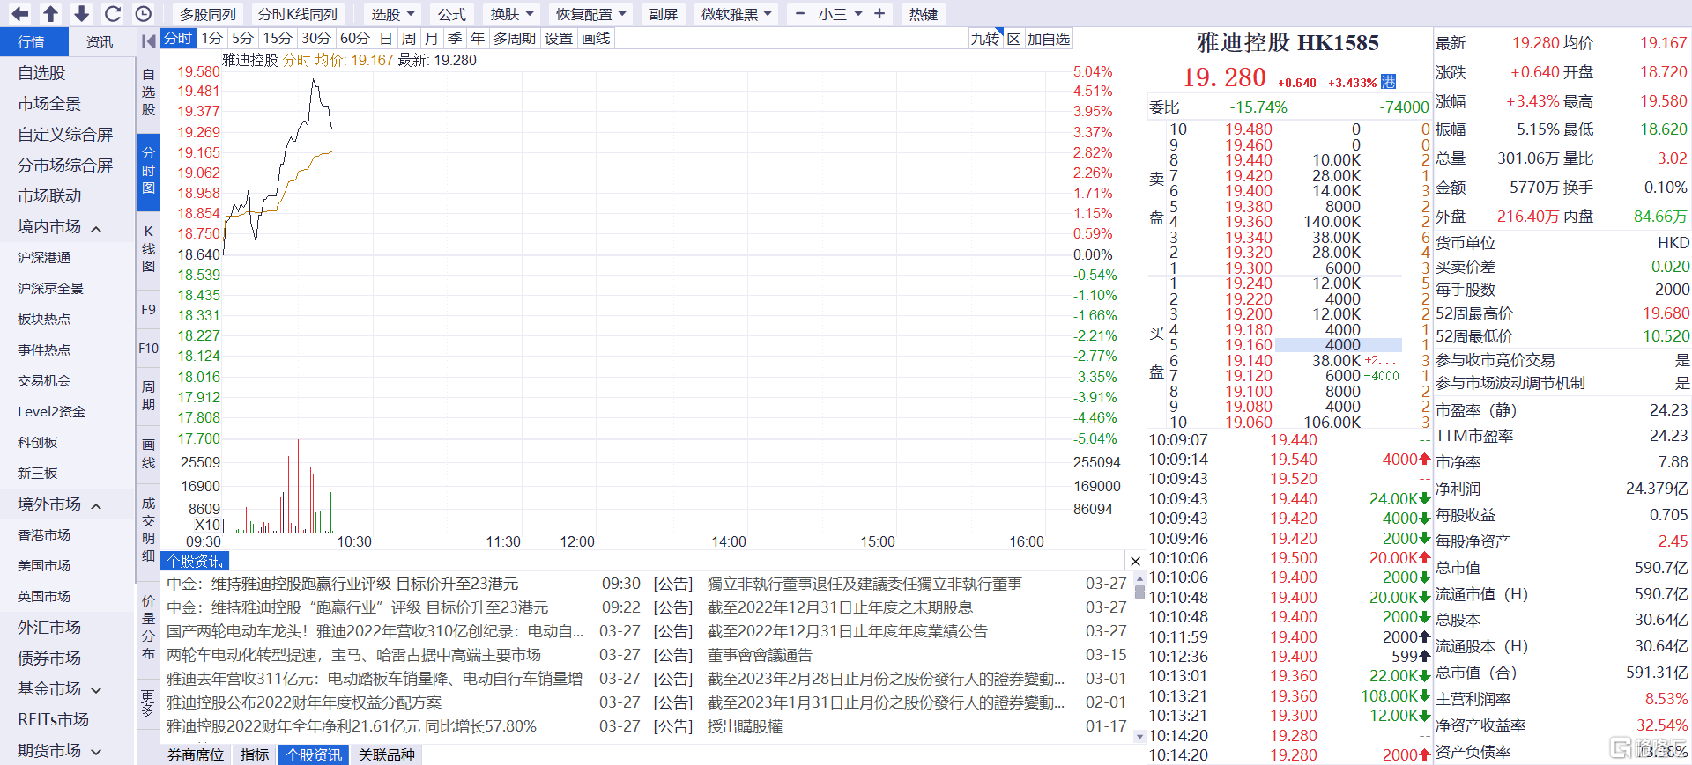Image resolution: width=1692 pixels, height=765 pixels.
Task: Open 副屏 secondary screen
Action: click(x=664, y=14)
